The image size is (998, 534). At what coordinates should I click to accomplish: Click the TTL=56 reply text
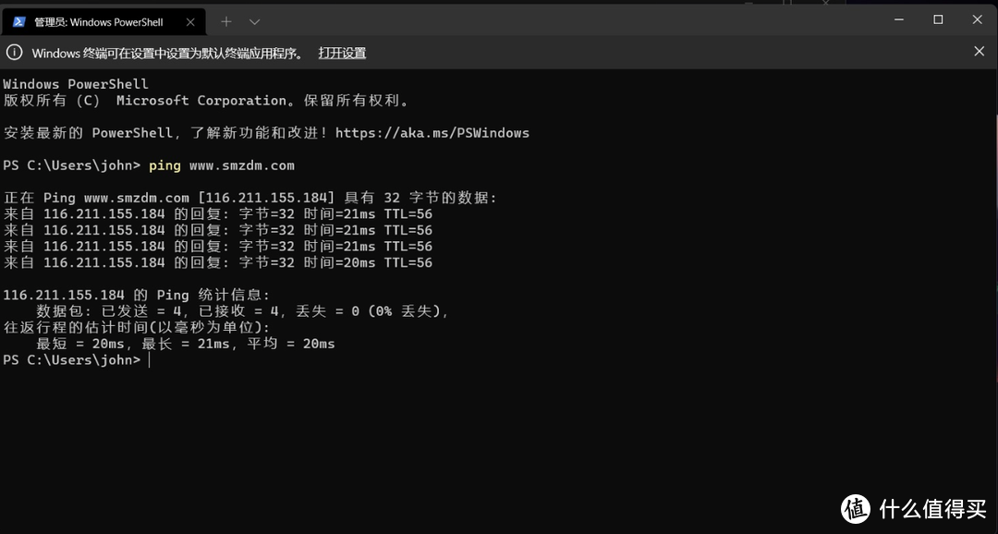(408, 213)
